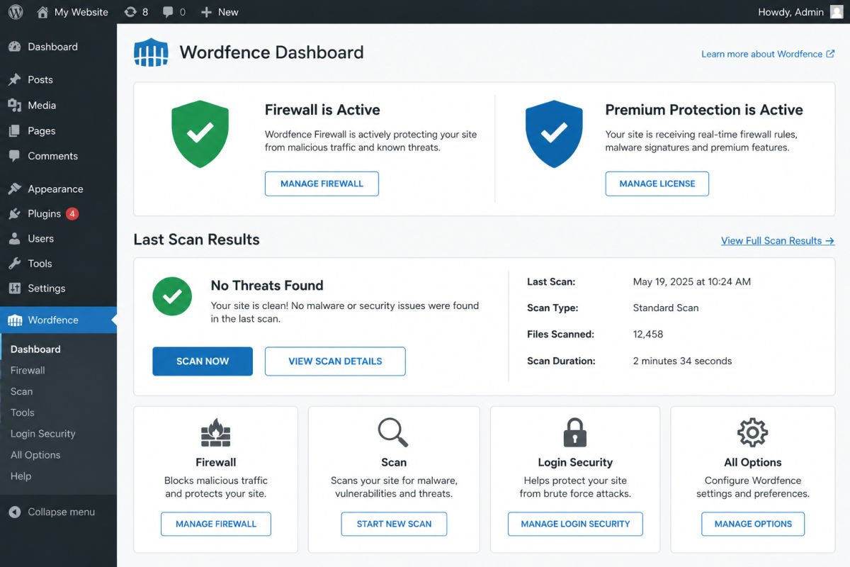Click the admin avatar thumbnail
850x567 pixels.
[837, 12]
